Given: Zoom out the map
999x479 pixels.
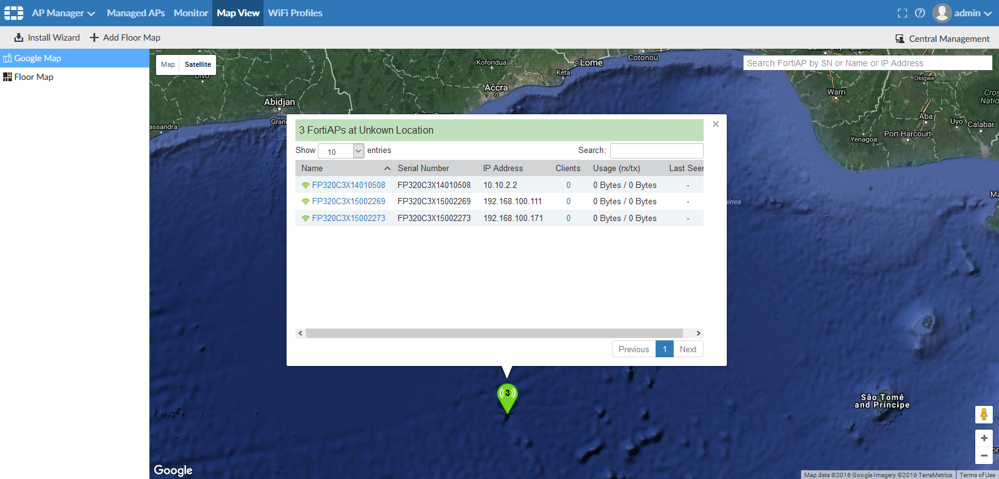Looking at the screenshot, I should (x=984, y=455).
